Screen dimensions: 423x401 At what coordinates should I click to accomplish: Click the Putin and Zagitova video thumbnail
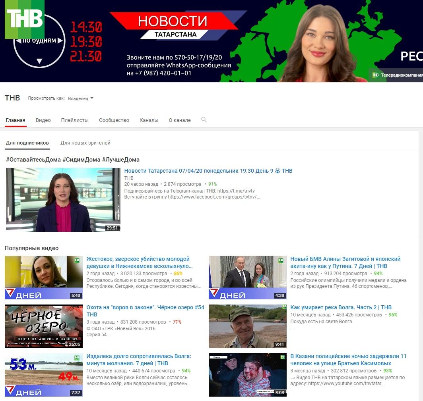(x=247, y=277)
